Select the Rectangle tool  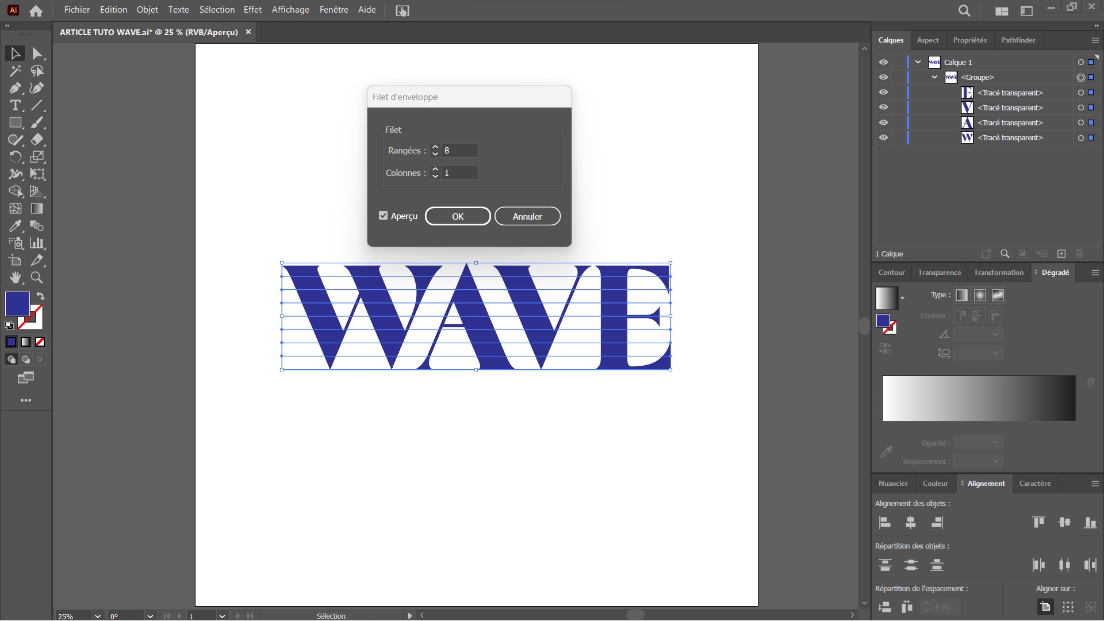click(x=15, y=122)
